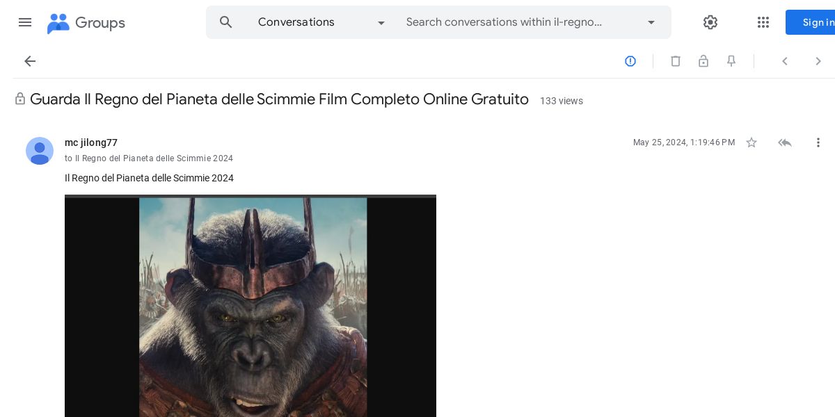Go to the previous conversation chevron
Viewport: 835px width, 417px height.
[x=785, y=61]
